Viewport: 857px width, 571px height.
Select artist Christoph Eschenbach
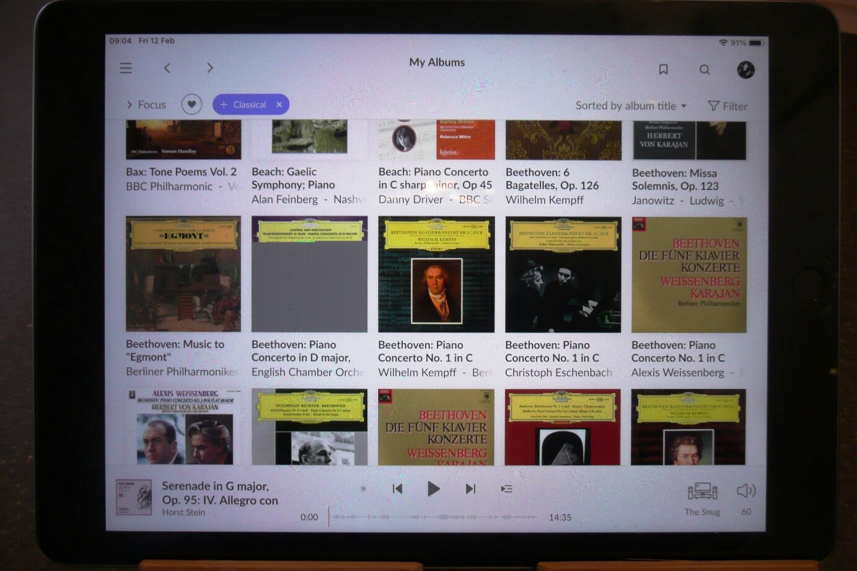558,373
